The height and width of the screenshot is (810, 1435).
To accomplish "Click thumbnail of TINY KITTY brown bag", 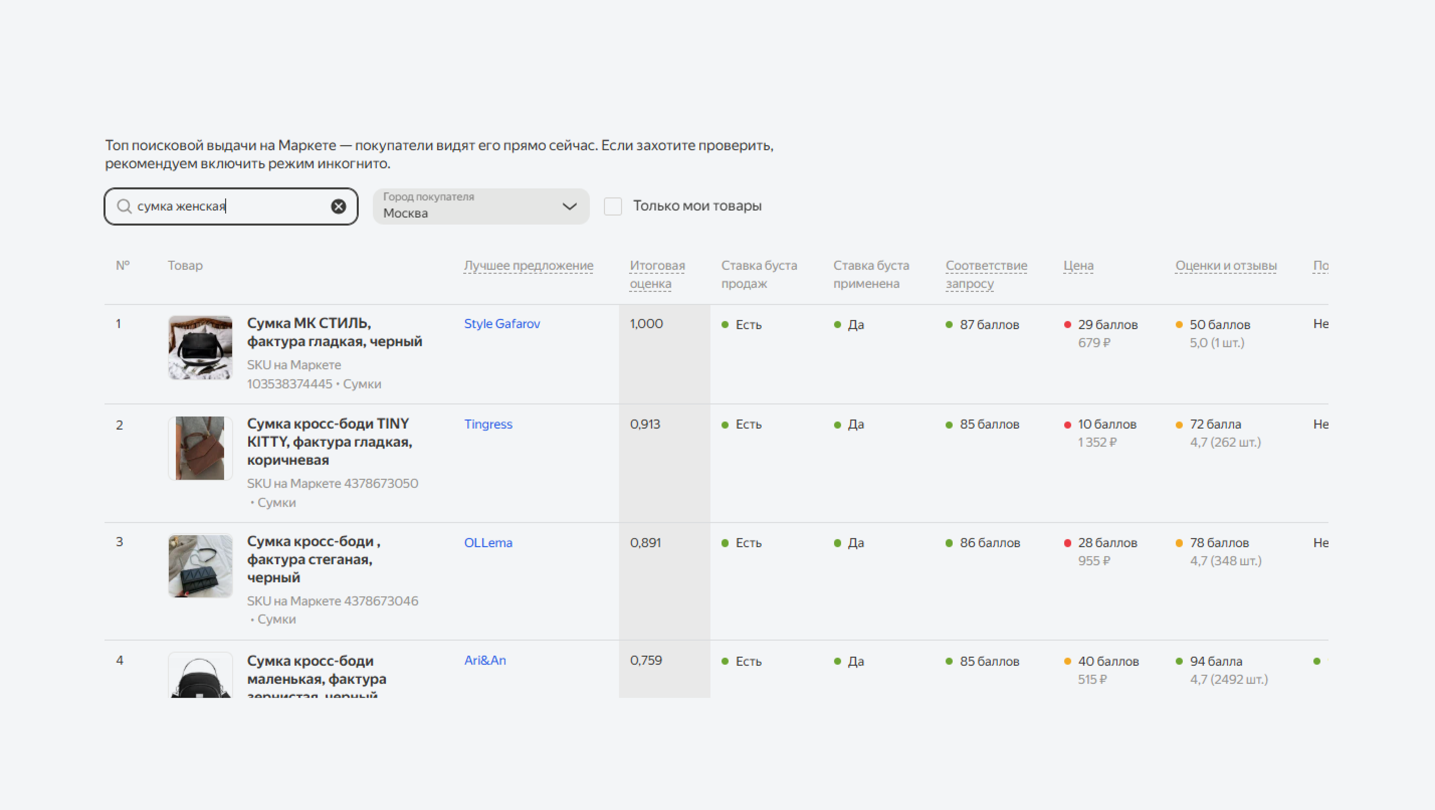I will pyautogui.click(x=200, y=448).
